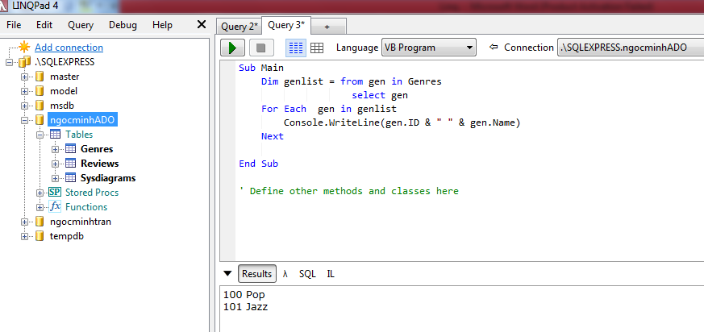Click the Sysdiagrams table icon
Image resolution: width=704 pixels, height=332 pixels.
pos(70,177)
